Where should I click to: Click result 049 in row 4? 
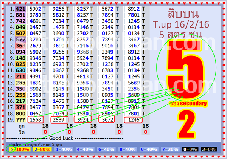(20, 27)
